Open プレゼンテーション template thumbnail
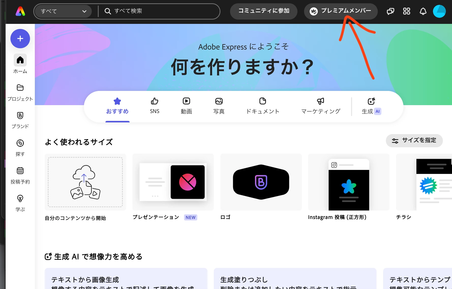Image resolution: width=452 pixels, height=289 pixels. [173, 182]
